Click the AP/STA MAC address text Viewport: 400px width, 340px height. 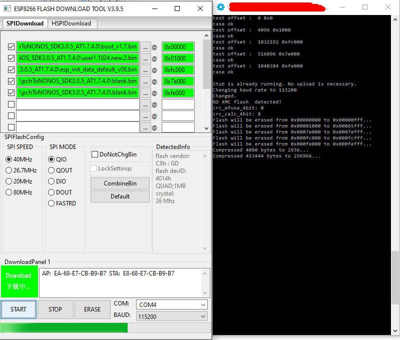(x=109, y=273)
